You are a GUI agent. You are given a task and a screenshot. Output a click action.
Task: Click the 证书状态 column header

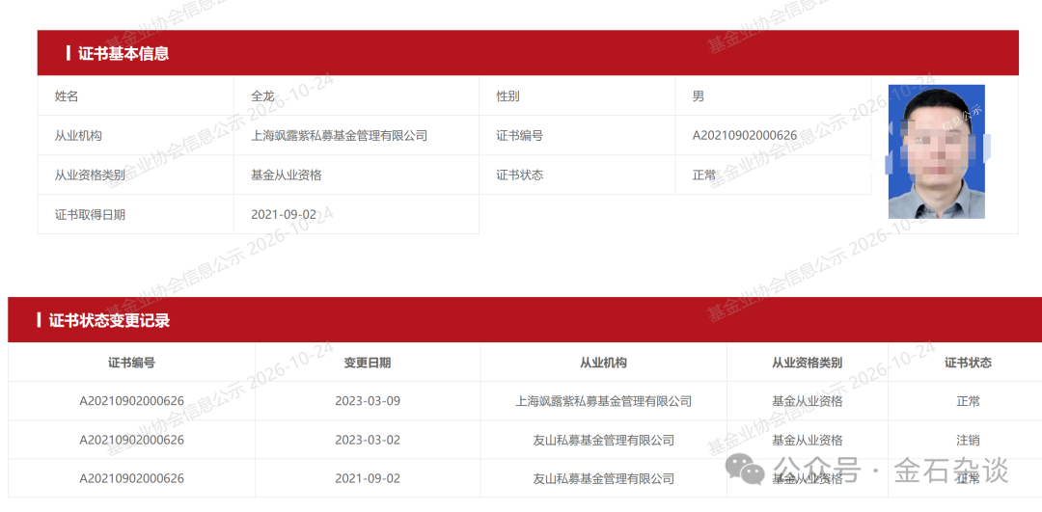point(969,363)
